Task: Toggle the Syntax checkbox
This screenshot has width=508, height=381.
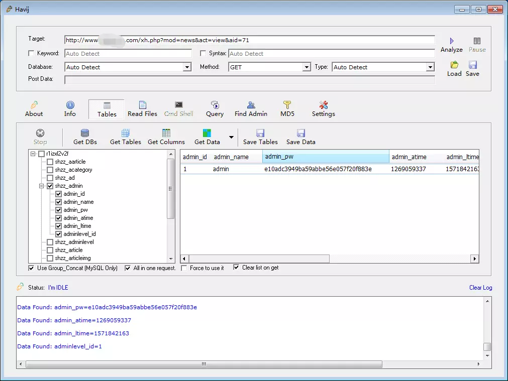Action: pos(203,53)
